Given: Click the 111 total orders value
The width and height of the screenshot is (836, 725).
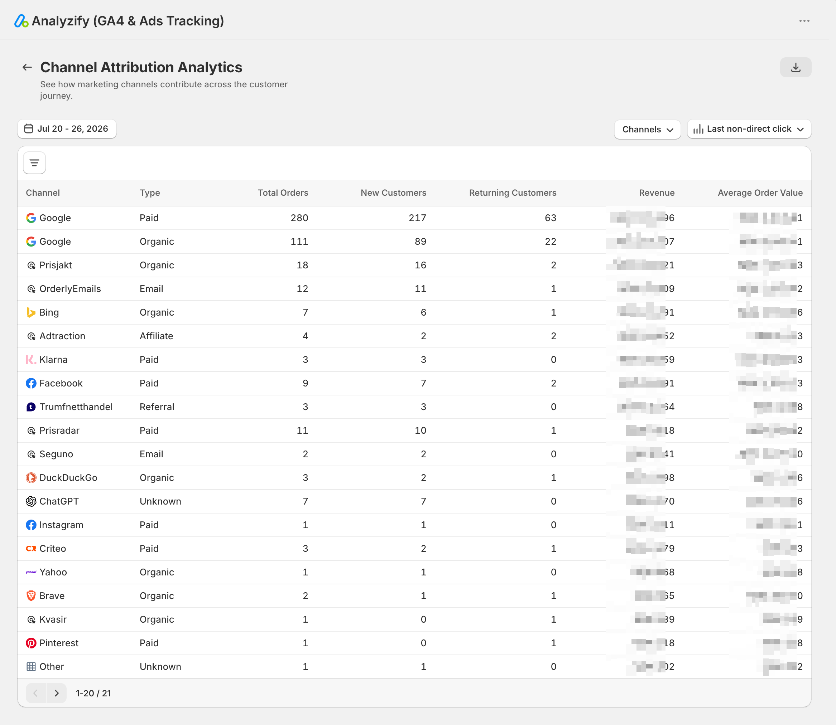Looking at the screenshot, I should click(299, 242).
